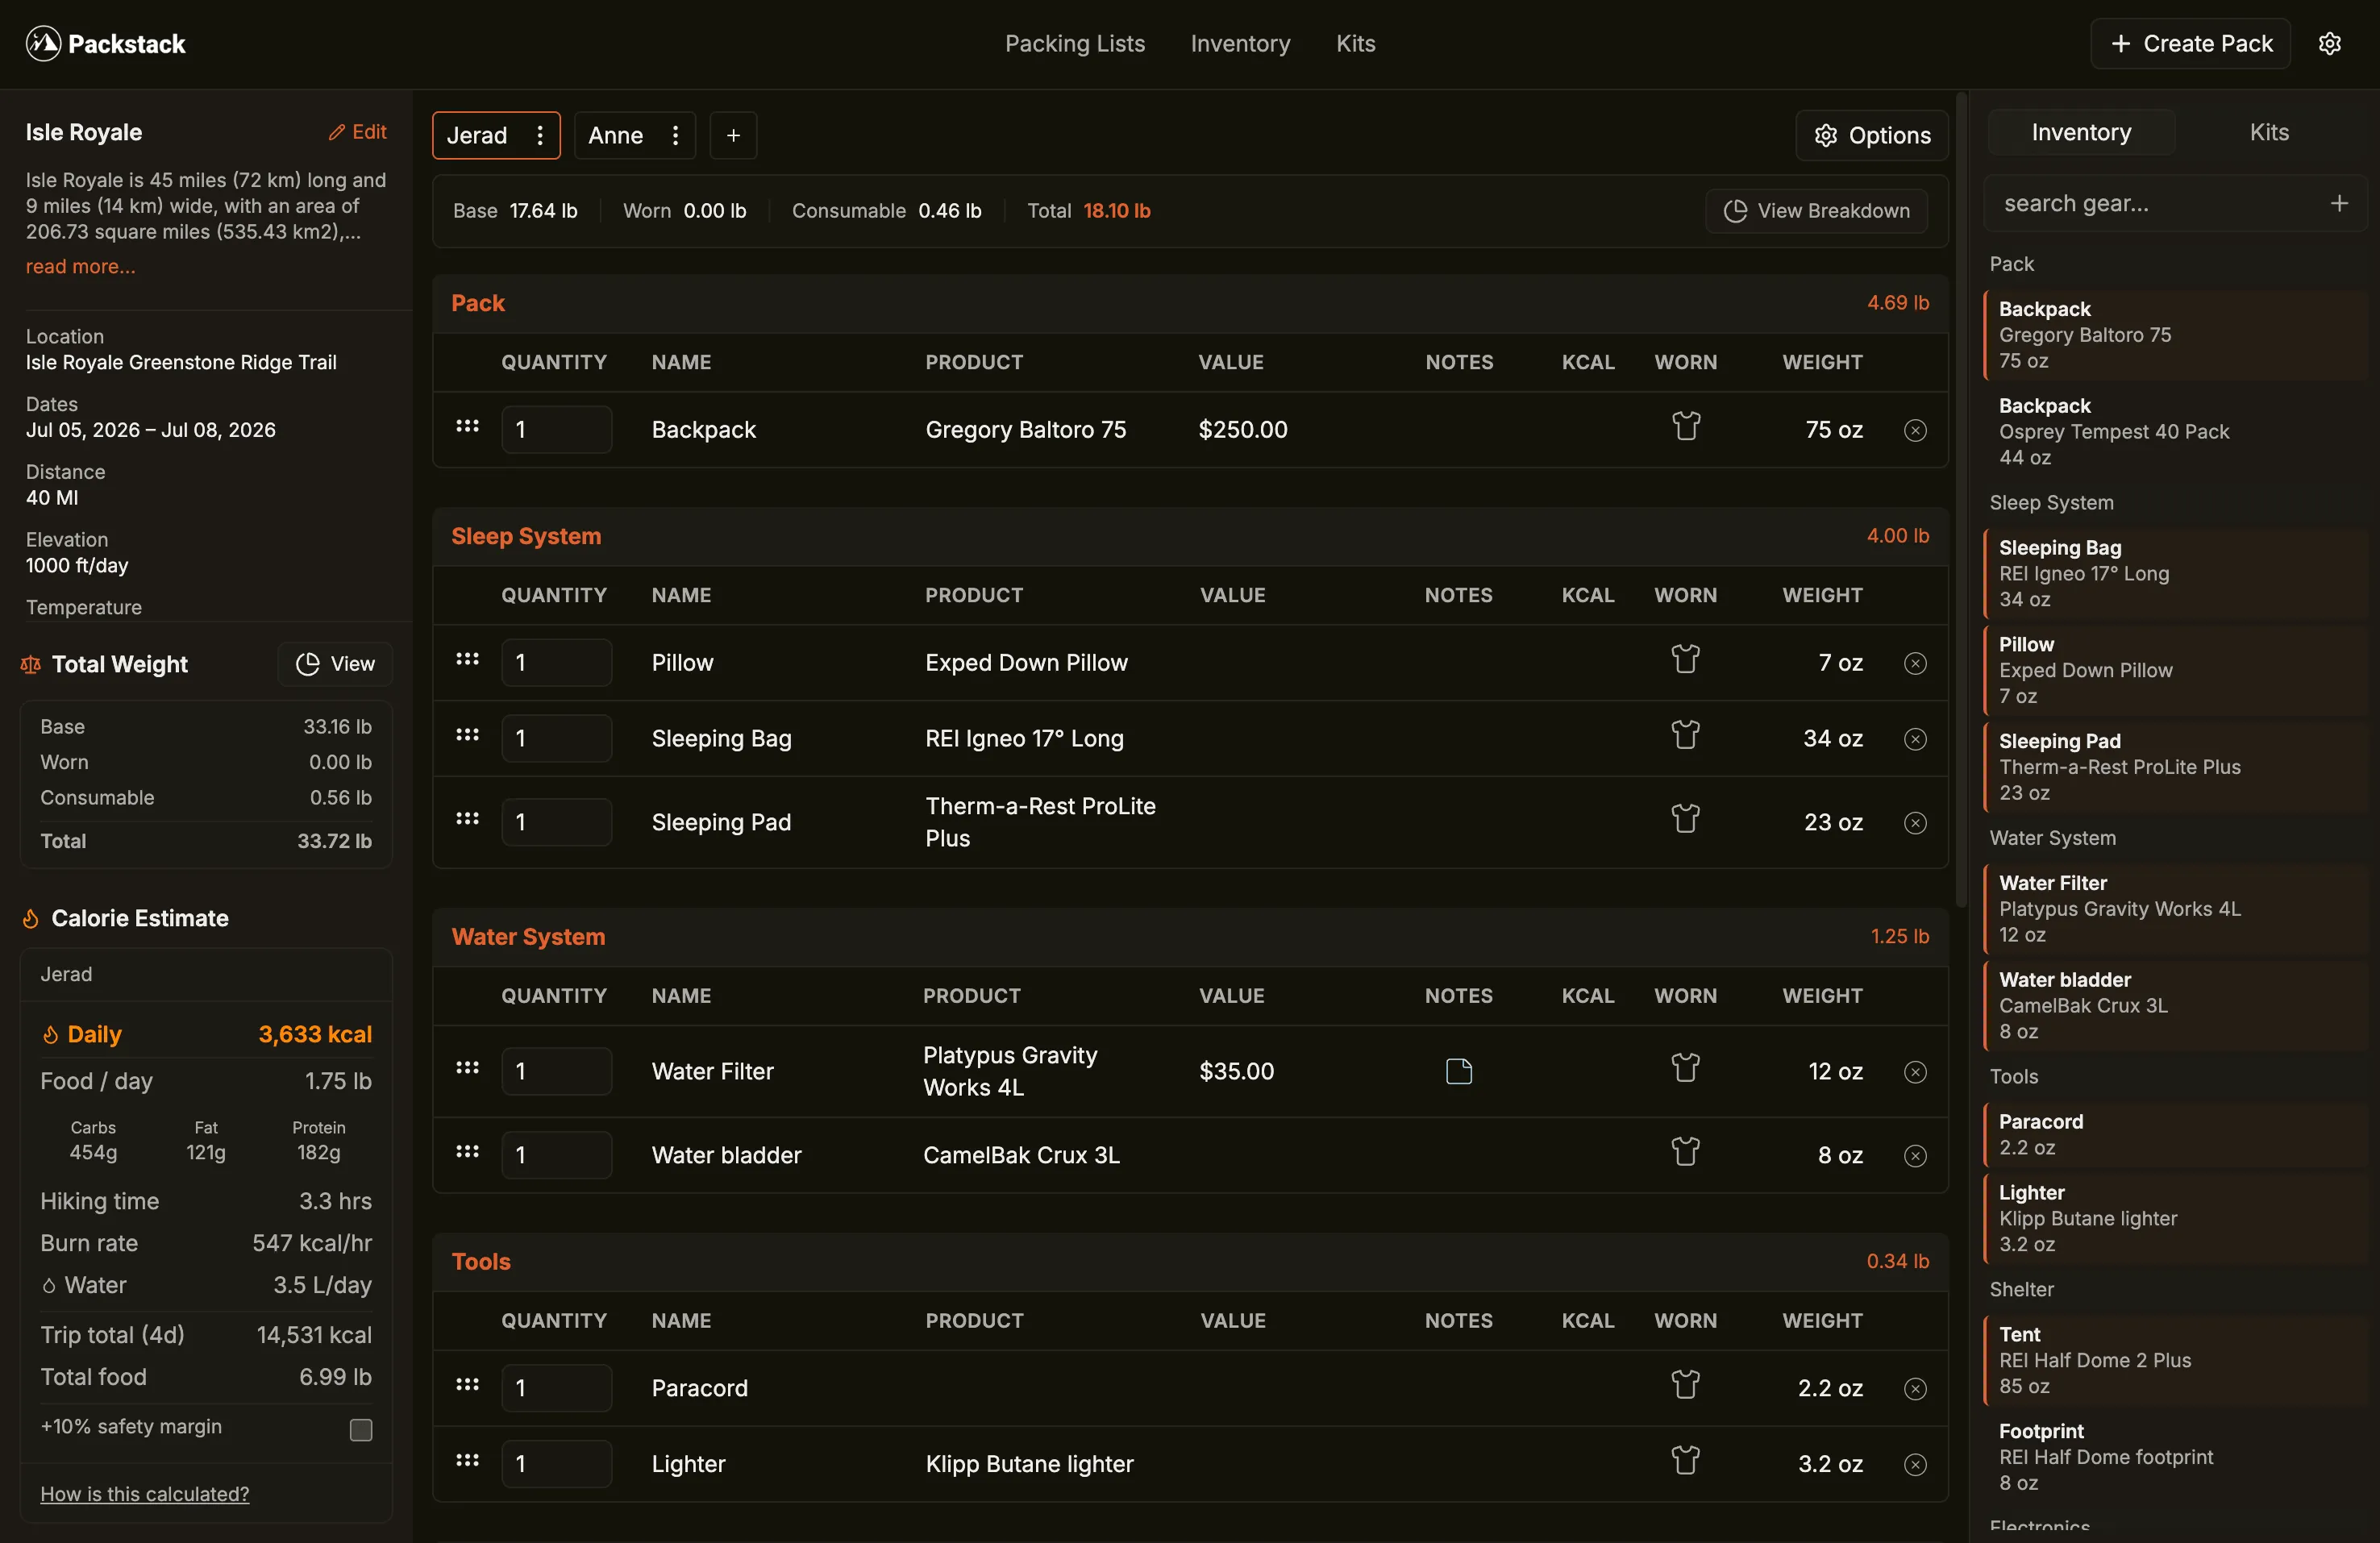Screen dimensions: 2380x1543
Task: Open Anne's three-dot options menu
Action: pos(675,135)
